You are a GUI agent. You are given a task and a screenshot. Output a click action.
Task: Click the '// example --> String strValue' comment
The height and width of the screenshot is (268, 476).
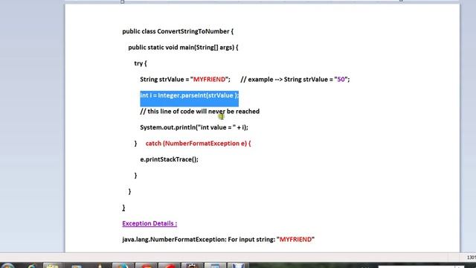[x=284, y=80]
